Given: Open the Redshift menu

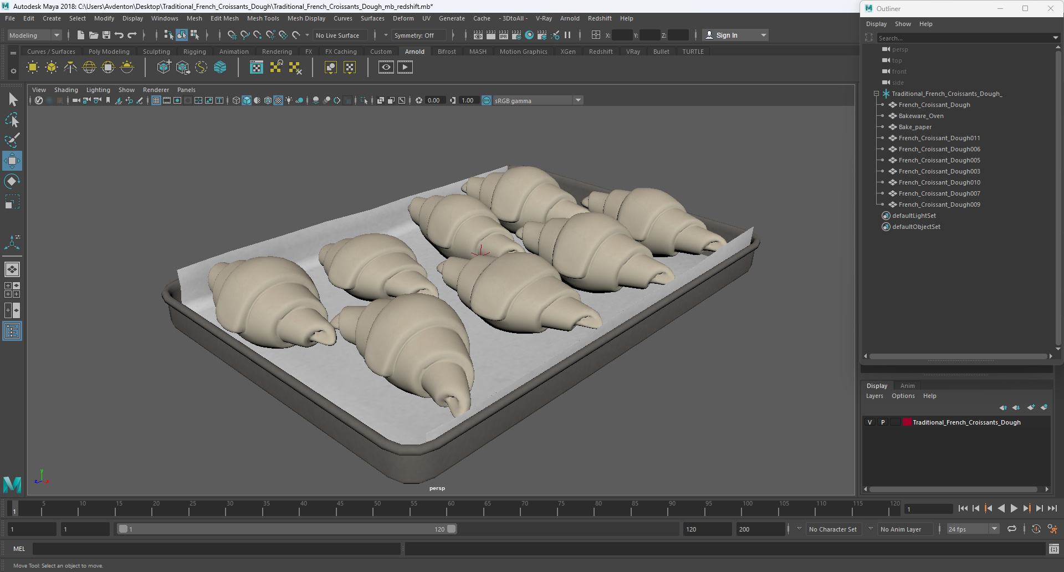Looking at the screenshot, I should (x=600, y=18).
